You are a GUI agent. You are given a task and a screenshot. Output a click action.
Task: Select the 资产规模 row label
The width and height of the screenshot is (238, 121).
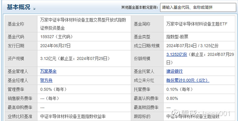16,58
